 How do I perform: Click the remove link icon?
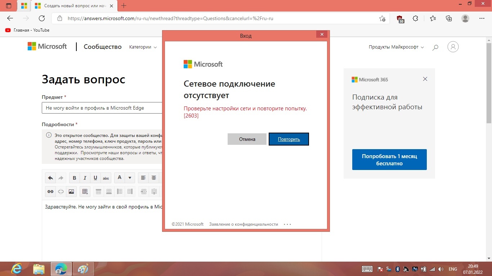[x=61, y=192]
